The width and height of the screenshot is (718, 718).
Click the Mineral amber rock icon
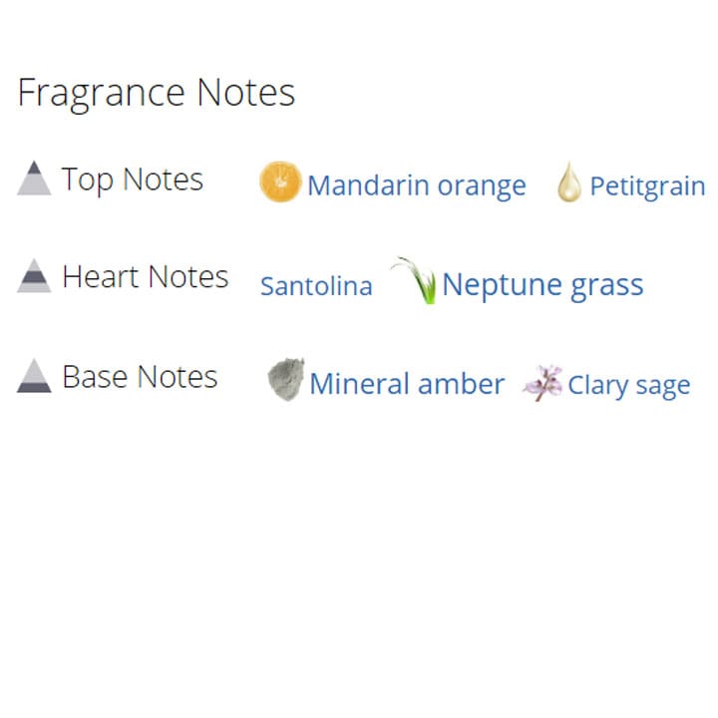285,380
